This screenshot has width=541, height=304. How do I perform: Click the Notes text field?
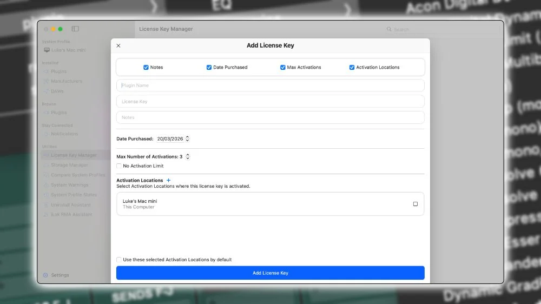point(270,117)
